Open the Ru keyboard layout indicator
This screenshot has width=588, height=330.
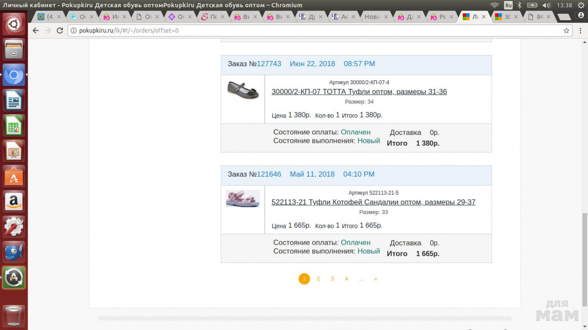508,5
